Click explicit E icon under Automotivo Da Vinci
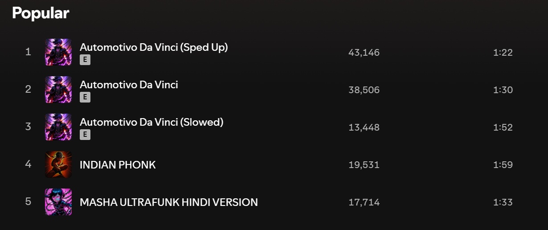The width and height of the screenshot is (548, 230). [x=85, y=97]
